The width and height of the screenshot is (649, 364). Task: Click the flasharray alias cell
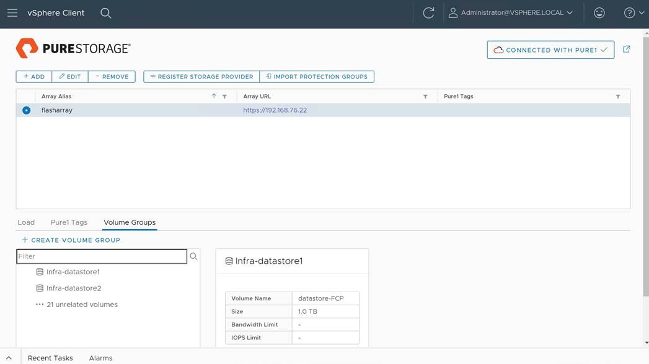click(x=56, y=110)
